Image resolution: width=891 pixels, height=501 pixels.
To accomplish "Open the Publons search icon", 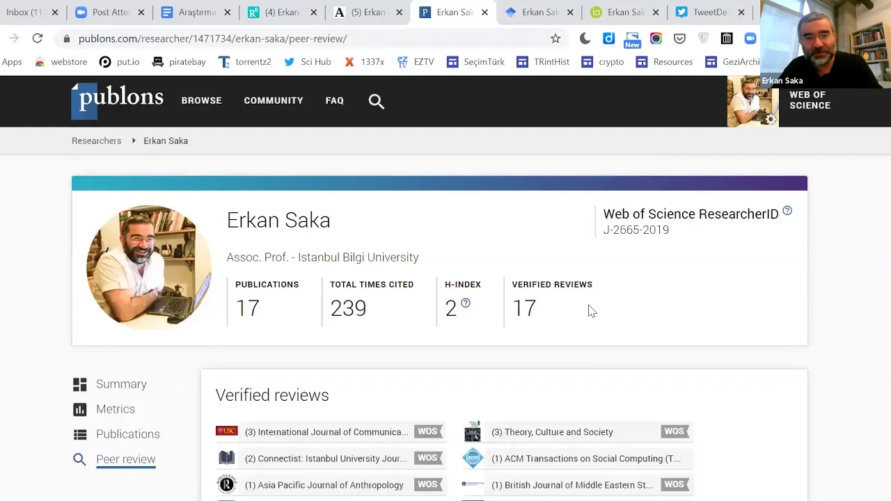I will (x=377, y=102).
